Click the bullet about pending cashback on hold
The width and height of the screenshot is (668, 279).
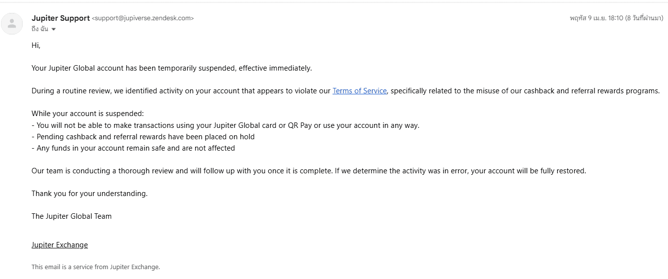point(143,137)
